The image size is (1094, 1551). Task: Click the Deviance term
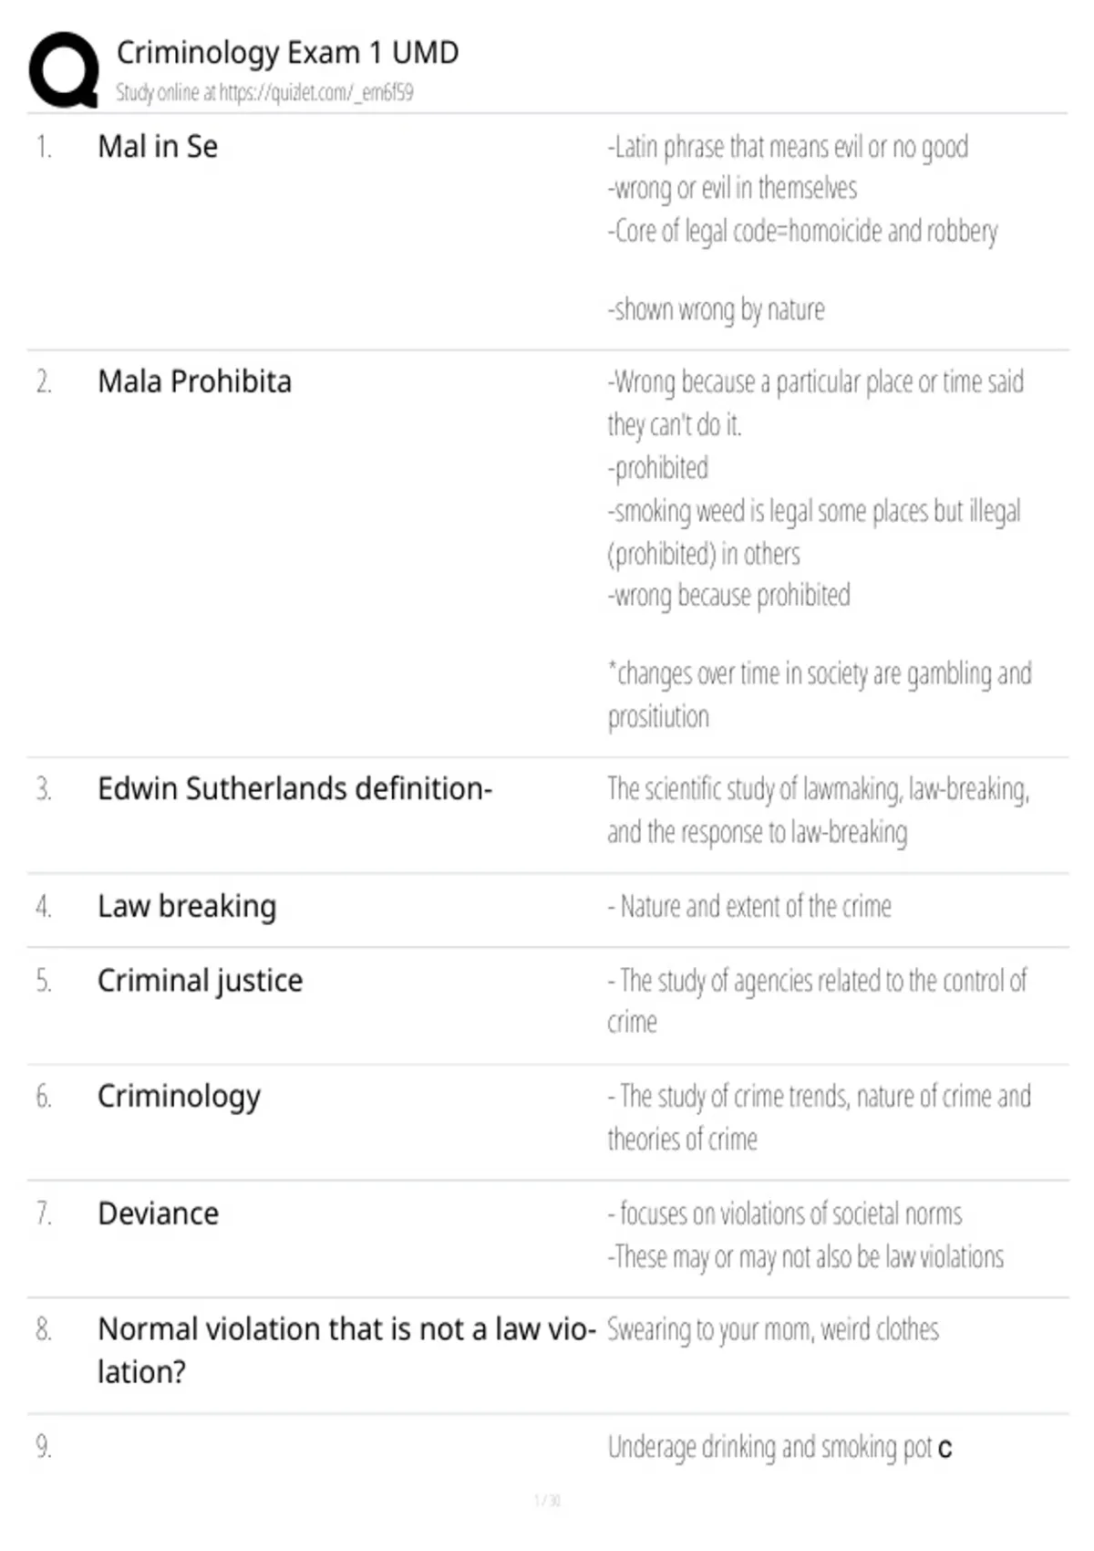pos(158,1213)
